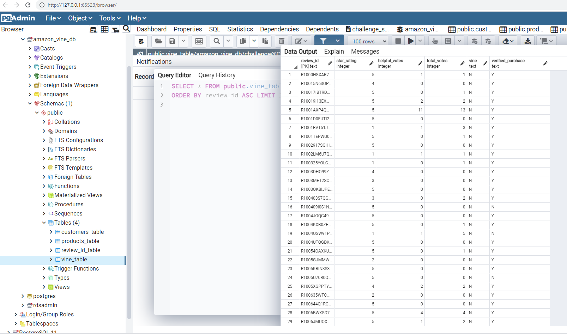This screenshot has height=334, width=567.
Task: Open the 100 rows limit dropdown
Action: click(368, 41)
